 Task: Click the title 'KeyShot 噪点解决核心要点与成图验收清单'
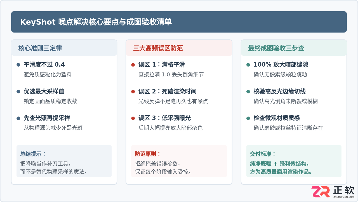pyautogui.click(x=96, y=22)
